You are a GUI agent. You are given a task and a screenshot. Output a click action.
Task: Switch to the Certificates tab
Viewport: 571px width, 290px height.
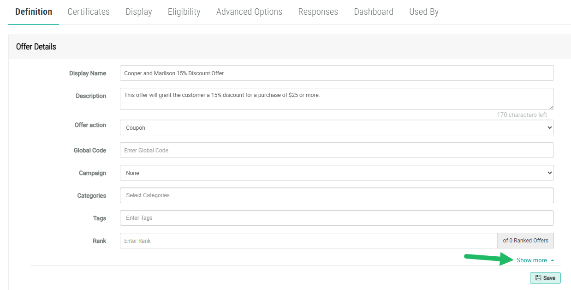point(89,12)
